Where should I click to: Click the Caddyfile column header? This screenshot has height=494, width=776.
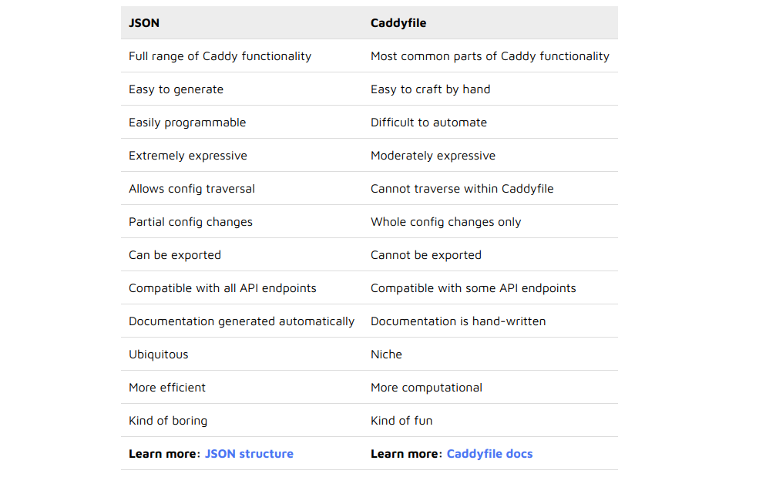(x=398, y=23)
